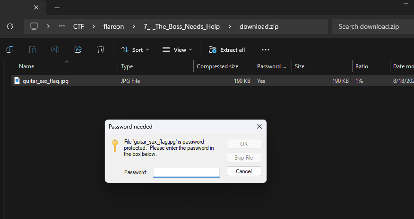Click the Refresh icon in address bar
This screenshot has width=414, height=219.
tap(10, 26)
